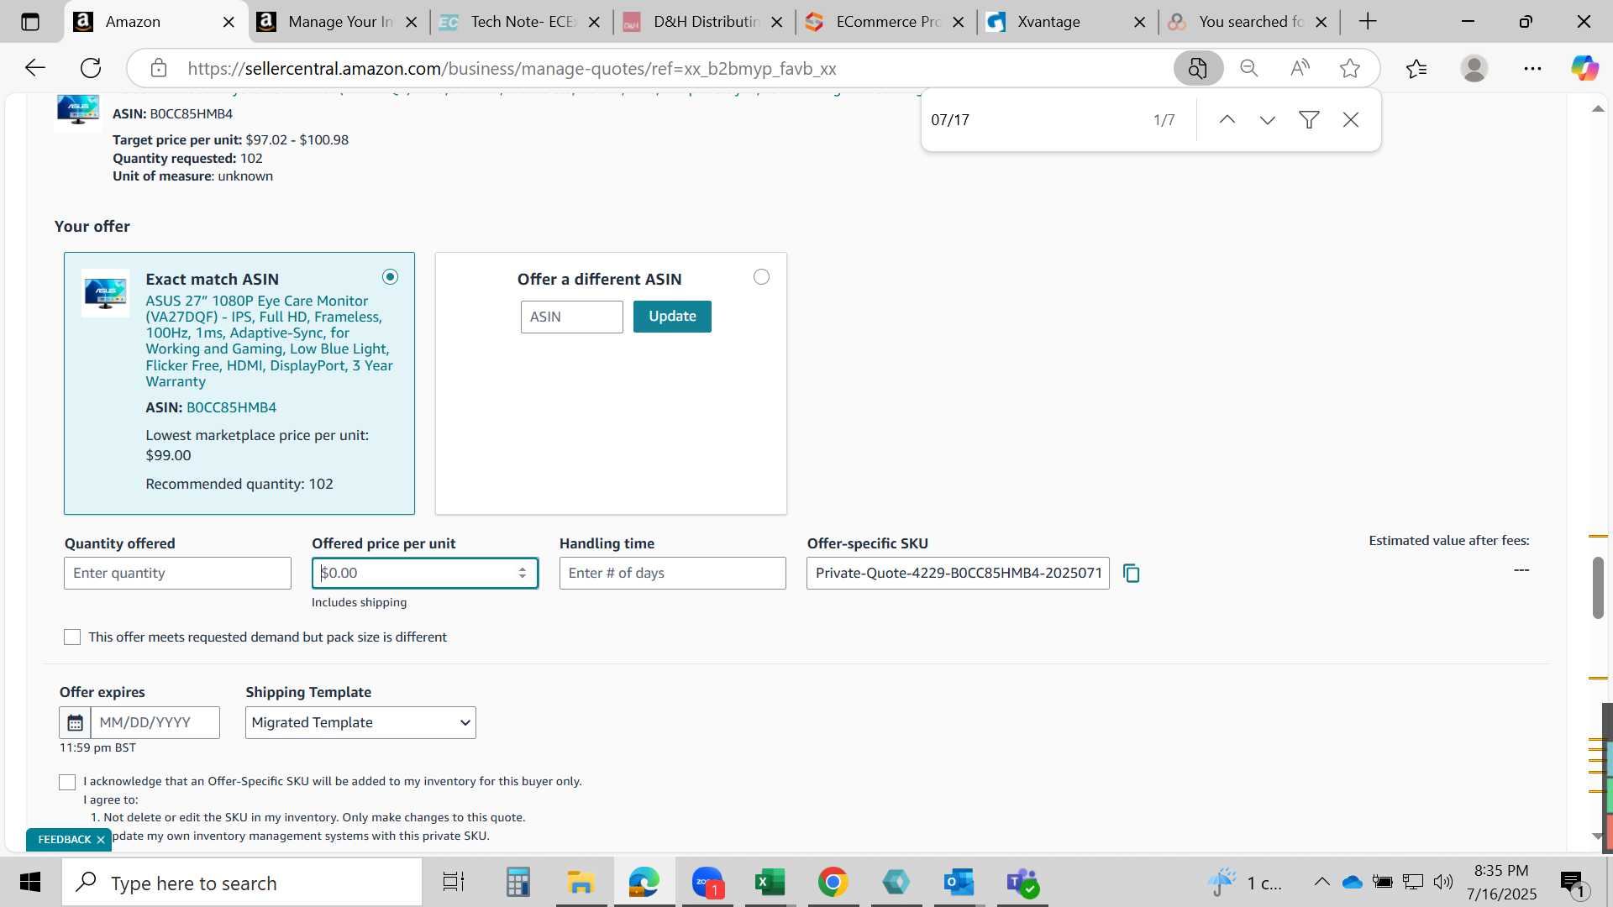Open the Favorites list icon
Screen dimensions: 1613x907
pos(1416,68)
